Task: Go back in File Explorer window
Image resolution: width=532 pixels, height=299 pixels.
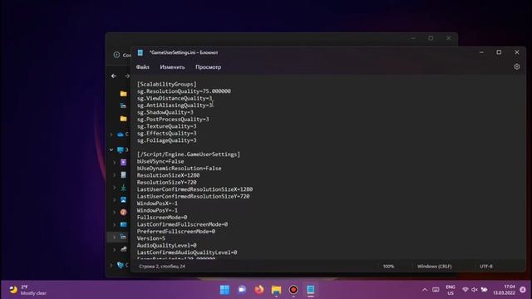Action: [x=114, y=76]
